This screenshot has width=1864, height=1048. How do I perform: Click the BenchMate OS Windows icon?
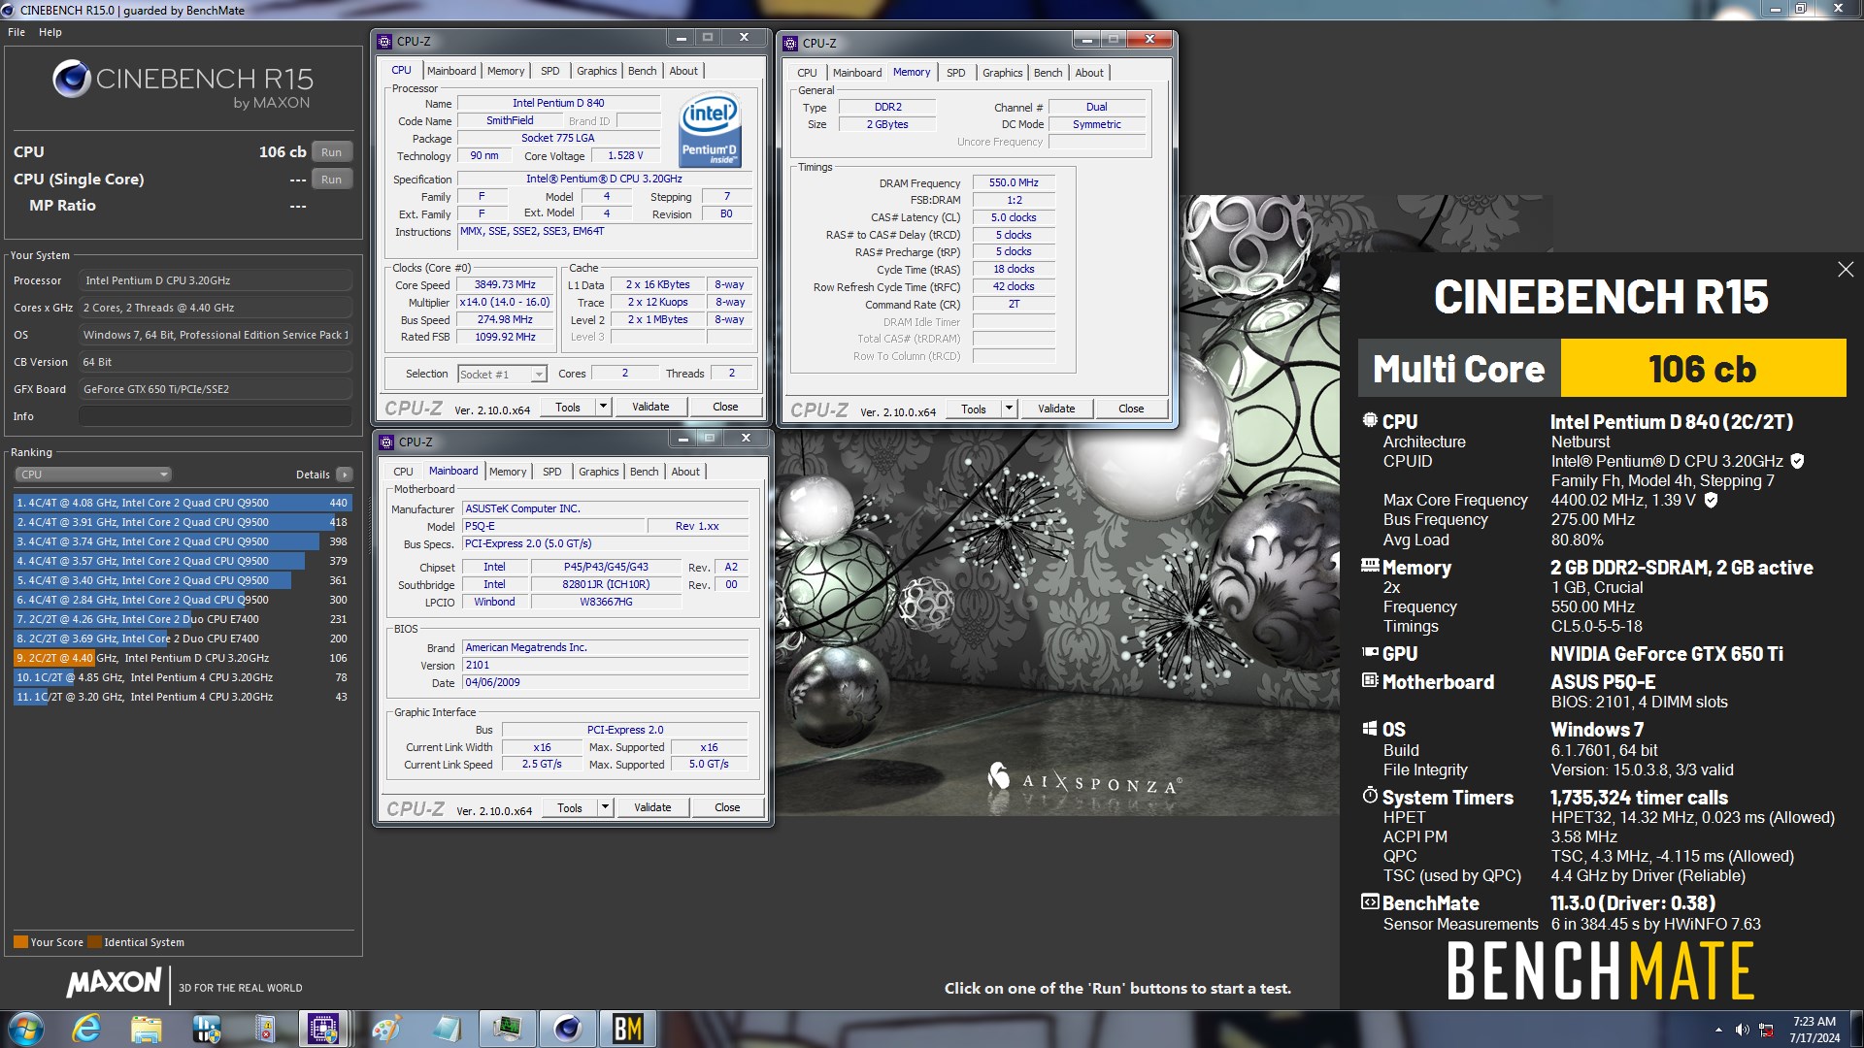[x=1370, y=728]
